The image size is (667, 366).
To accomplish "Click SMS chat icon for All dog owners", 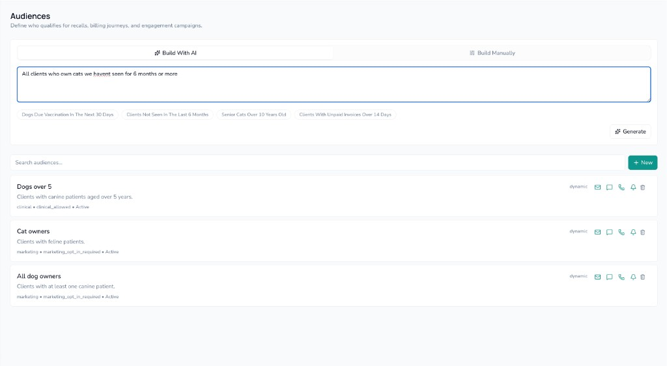I will (610, 277).
